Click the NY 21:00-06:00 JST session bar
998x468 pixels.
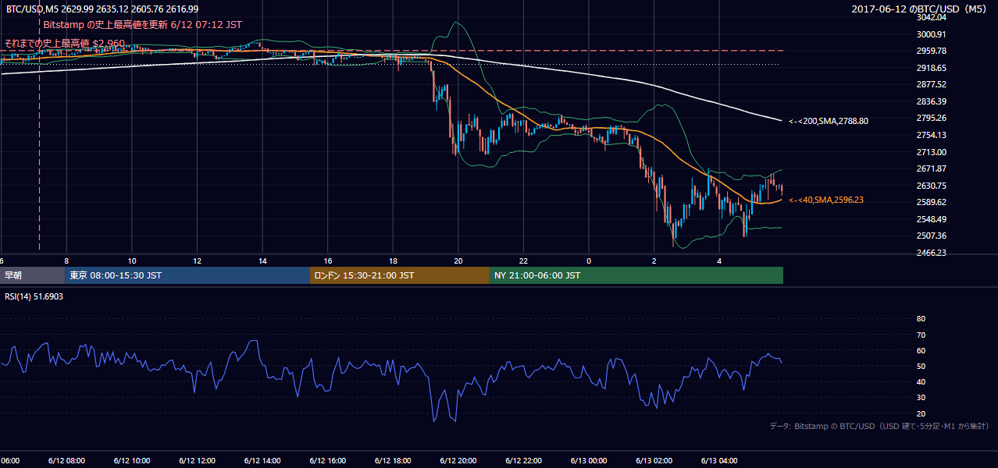636,275
